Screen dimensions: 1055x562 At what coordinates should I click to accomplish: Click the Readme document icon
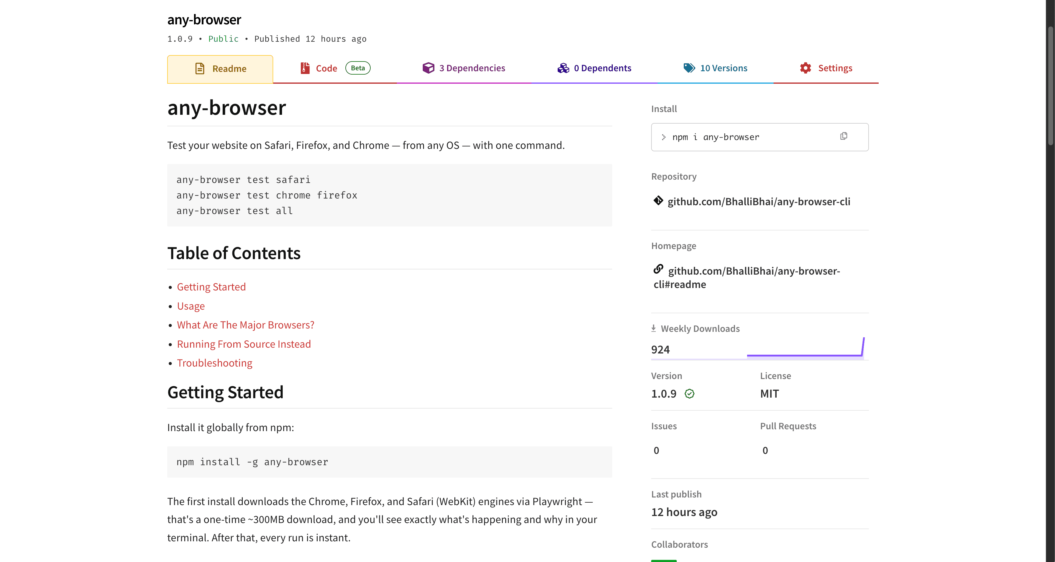199,68
